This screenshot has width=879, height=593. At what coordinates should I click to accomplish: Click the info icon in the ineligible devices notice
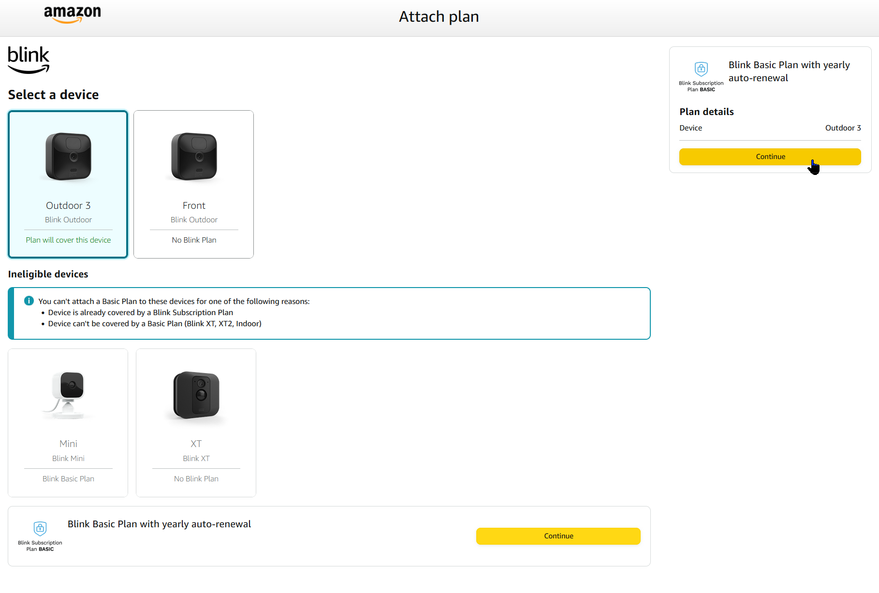tap(29, 301)
